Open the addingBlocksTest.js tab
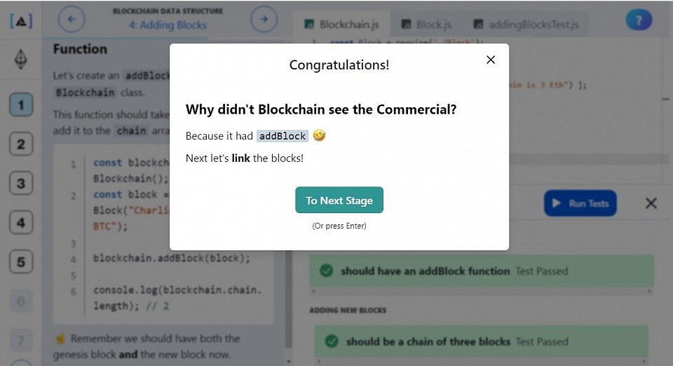The width and height of the screenshot is (673, 366). coord(526,25)
